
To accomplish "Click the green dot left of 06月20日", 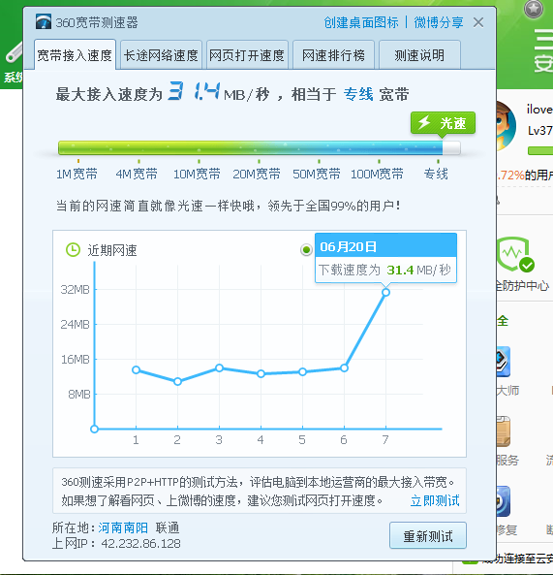I will coord(306,250).
